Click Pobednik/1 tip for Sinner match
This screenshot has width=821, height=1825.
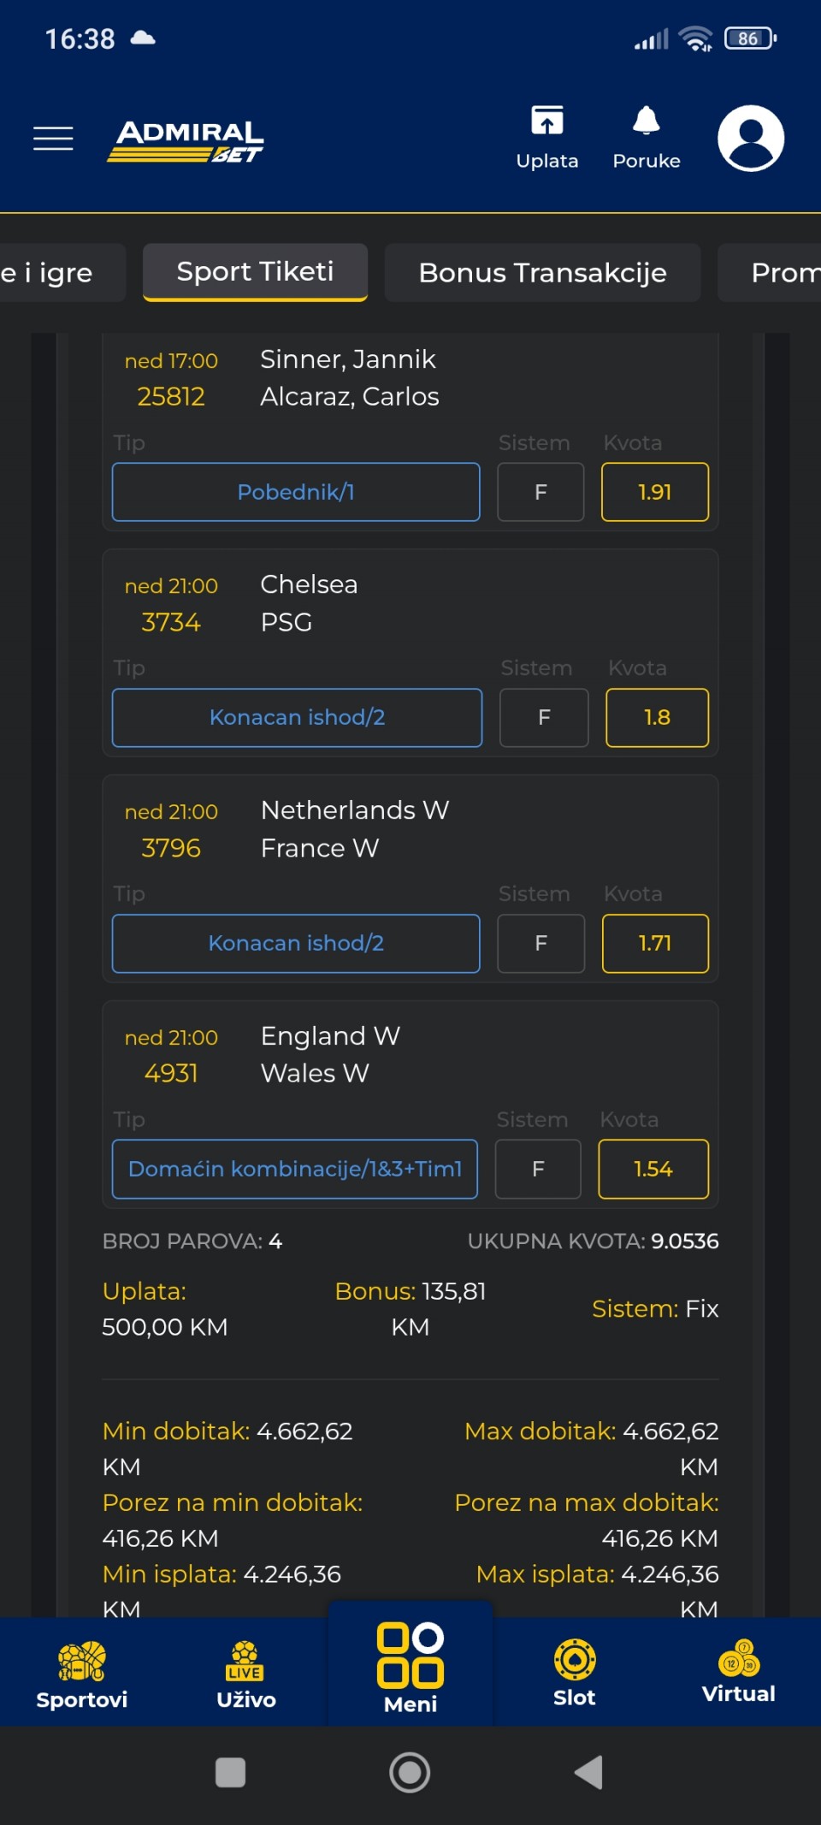tap(296, 492)
